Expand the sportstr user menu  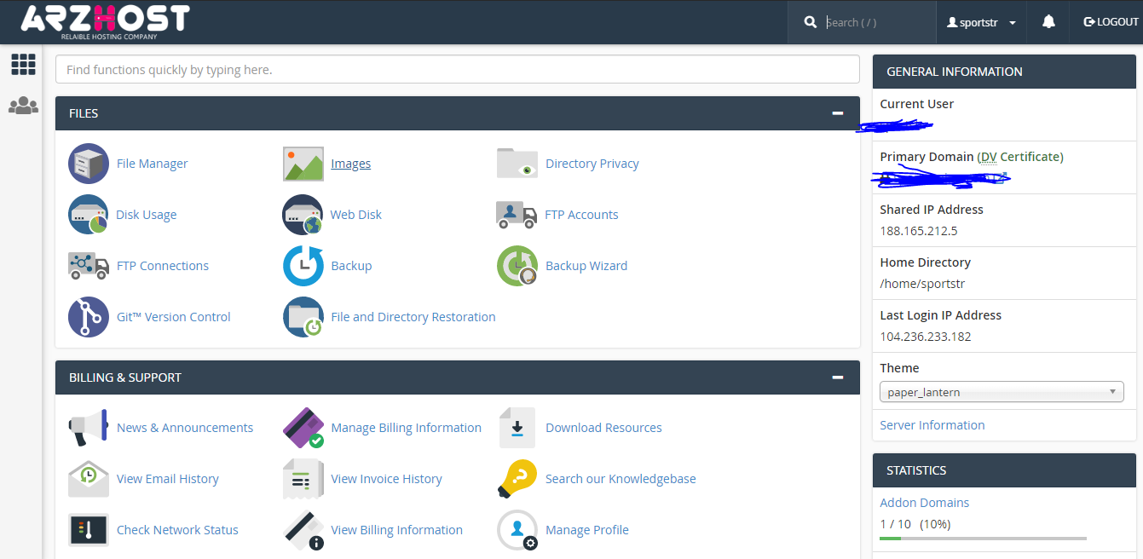(981, 23)
